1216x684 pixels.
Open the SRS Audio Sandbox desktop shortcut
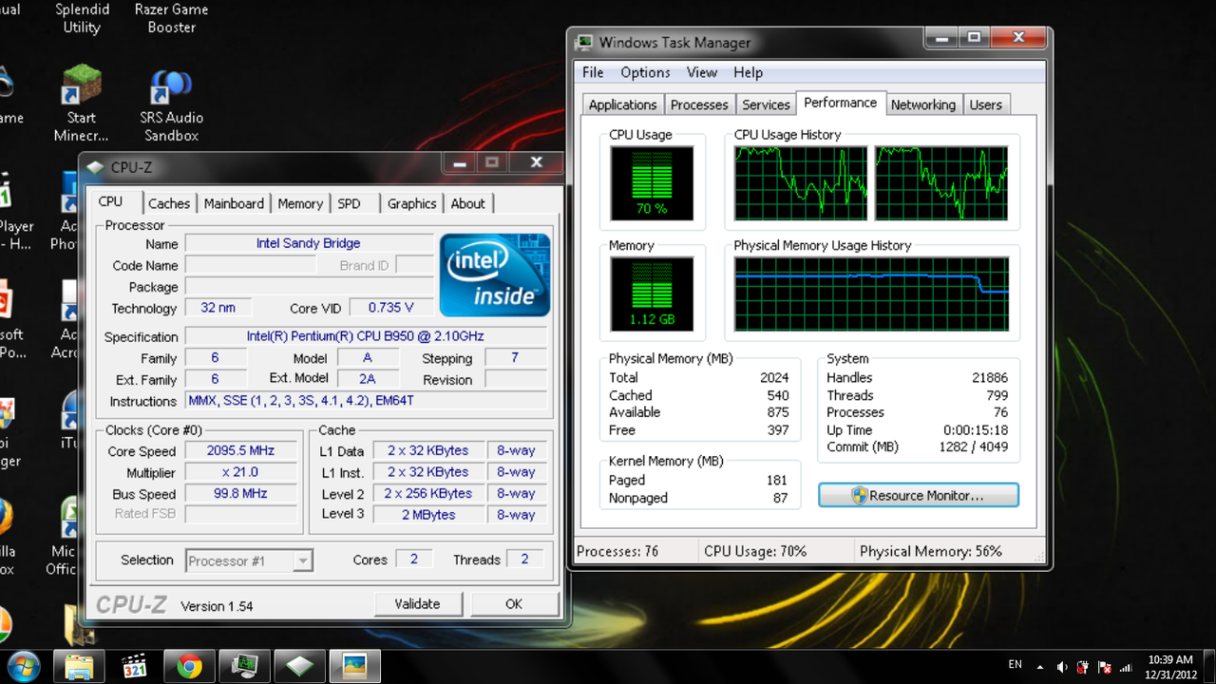click(172, 104)
